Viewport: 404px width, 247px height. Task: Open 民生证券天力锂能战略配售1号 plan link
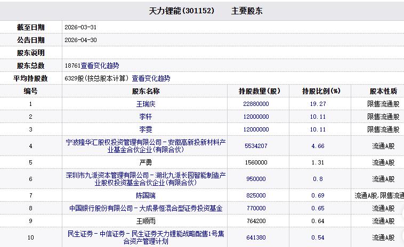click(146, 237)
